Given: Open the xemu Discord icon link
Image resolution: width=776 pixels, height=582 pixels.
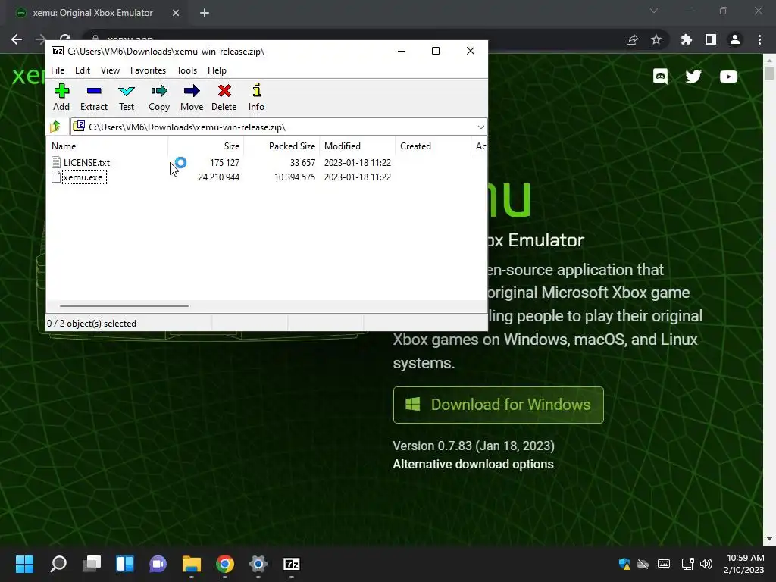Looking at the screenshot, I should coord(660,77).
